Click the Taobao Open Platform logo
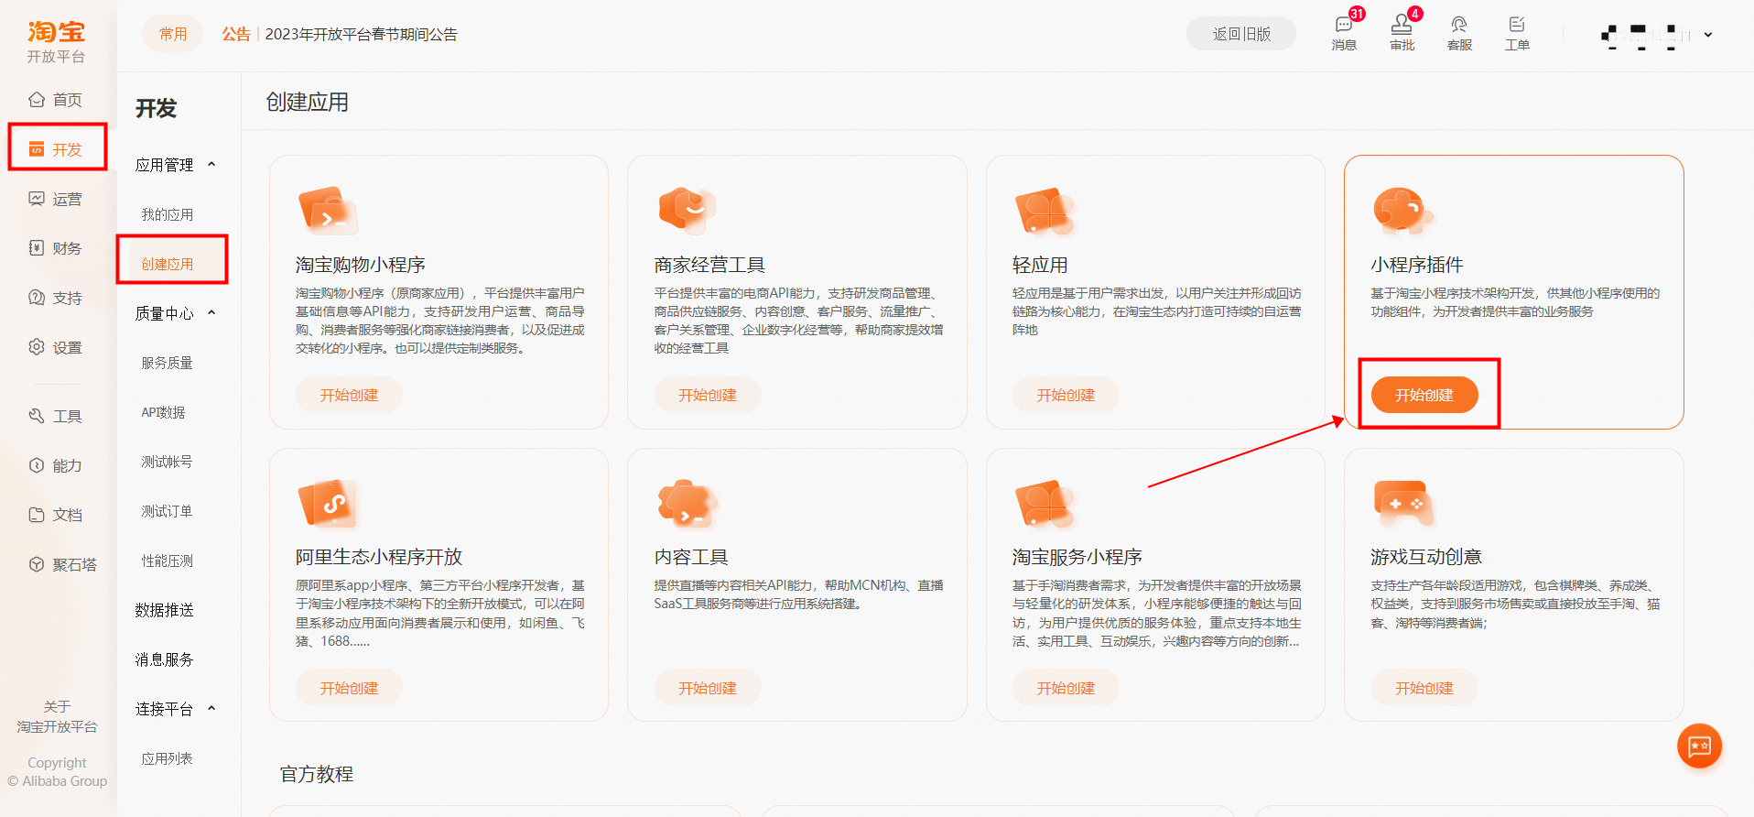 click(x=56, y=42)
